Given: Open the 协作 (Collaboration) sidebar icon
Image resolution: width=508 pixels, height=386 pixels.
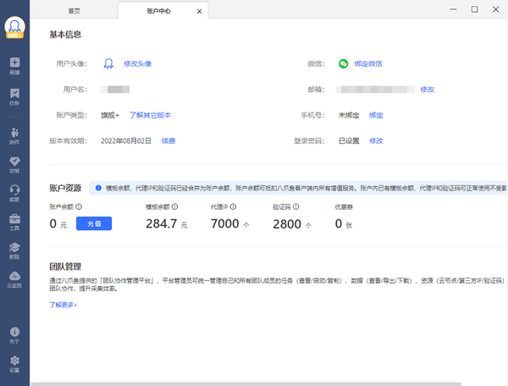Looking at the screenshot, I should (x=14, y=136).
